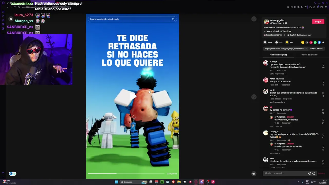Play the video with the center play button
This screenshot has width=329, height=185.
point(132,96)
